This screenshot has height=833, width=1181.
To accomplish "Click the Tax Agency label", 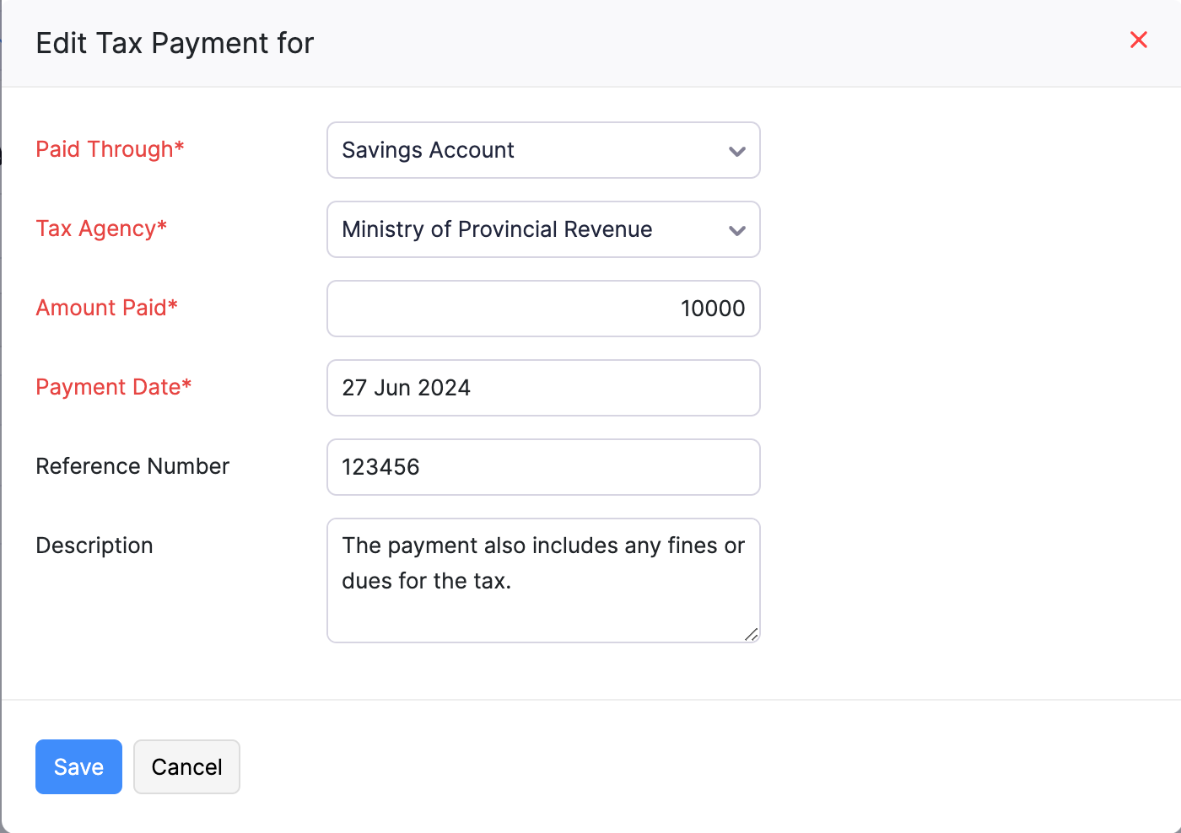I will [x=100, y=228].
